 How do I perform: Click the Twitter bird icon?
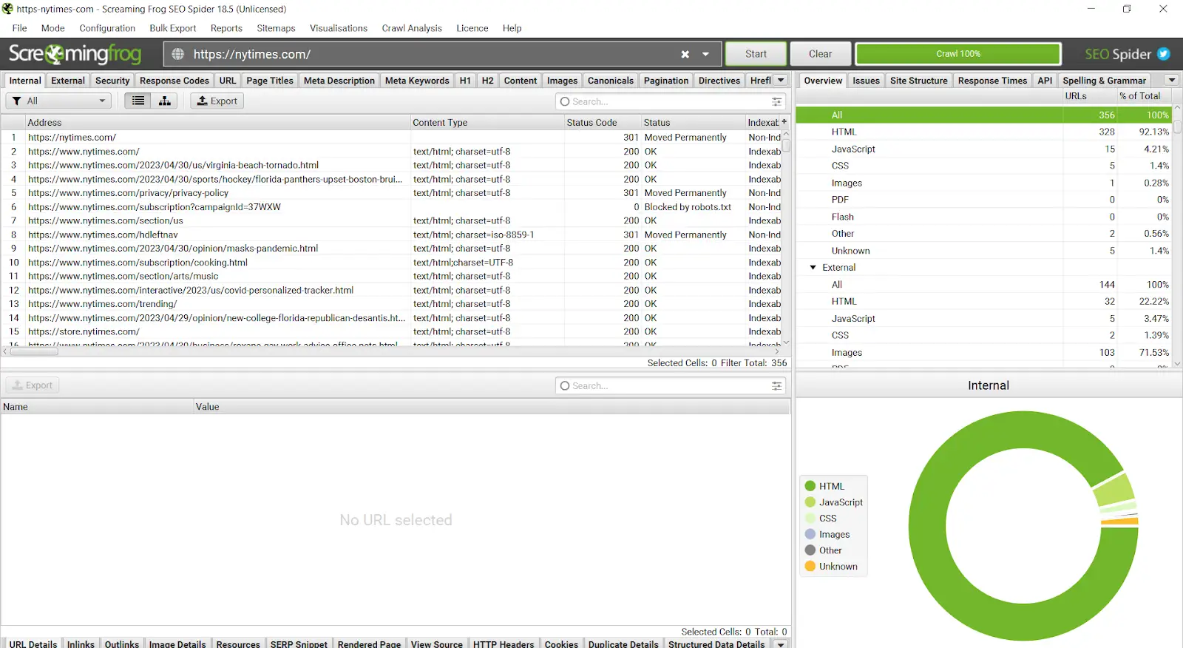1164,54
